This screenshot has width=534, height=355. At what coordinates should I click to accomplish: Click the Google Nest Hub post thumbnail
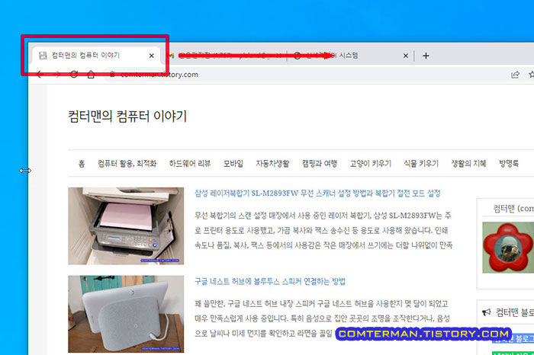coord(126,314)
